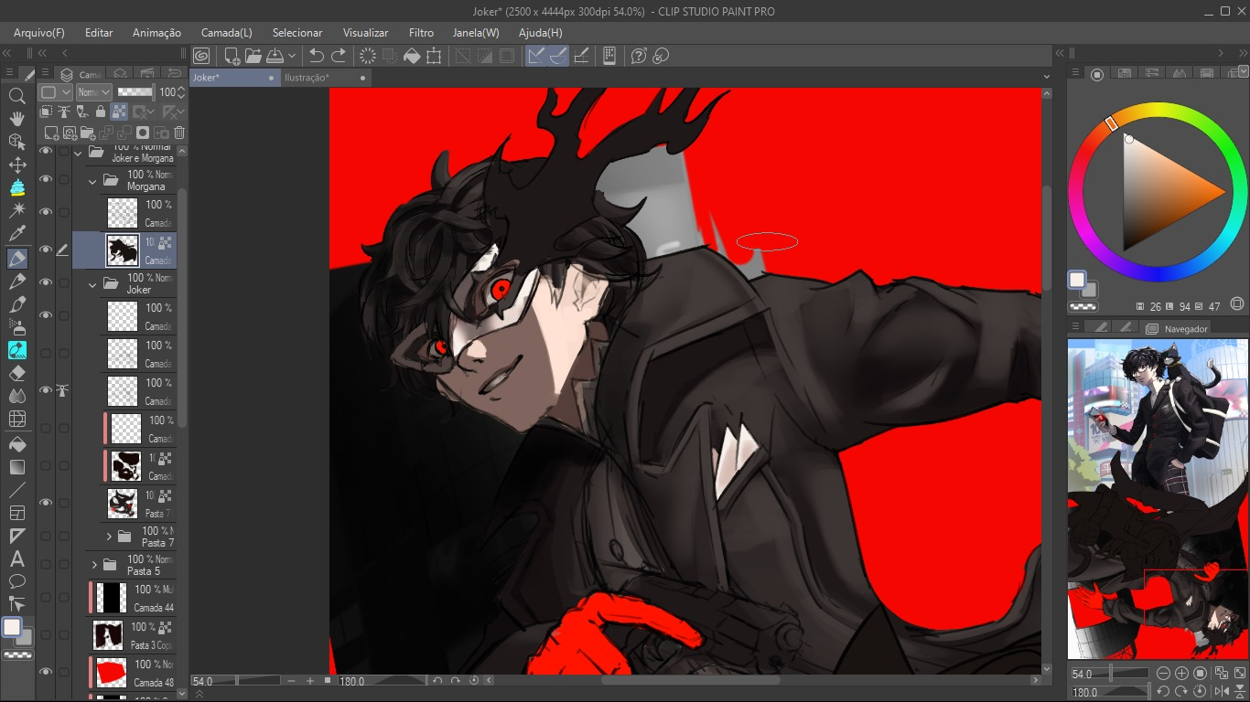The width and height of the screenshot is (1250, 702).
Task: Hide the Morgana folder layer
Action: coord(46,180)
